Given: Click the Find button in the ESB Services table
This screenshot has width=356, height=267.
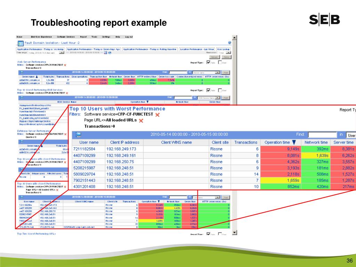Looking at the screenshot, I should coord(226,98).
